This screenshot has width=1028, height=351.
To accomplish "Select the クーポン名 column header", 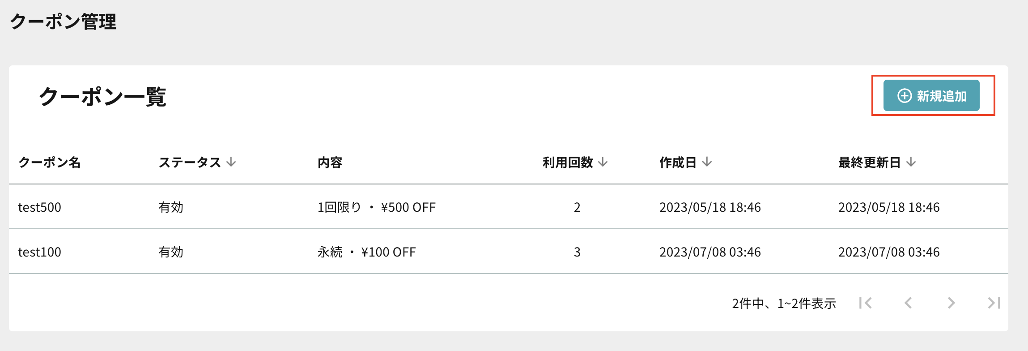I will (x=49, y=162).
